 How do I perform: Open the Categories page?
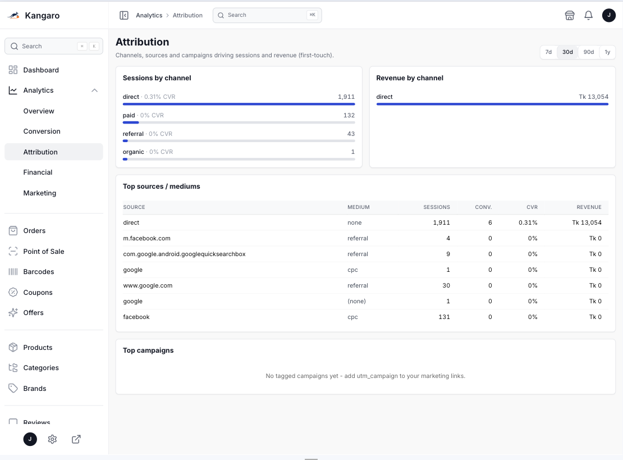[x=54, y=368]
